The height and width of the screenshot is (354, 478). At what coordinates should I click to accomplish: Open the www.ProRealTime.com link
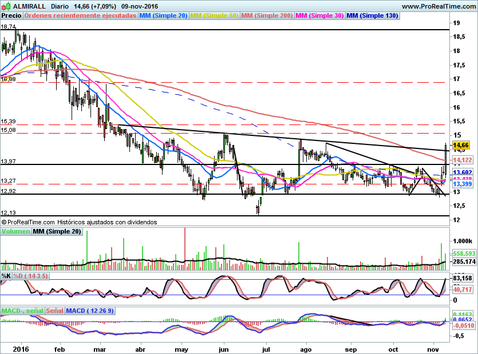438,6
